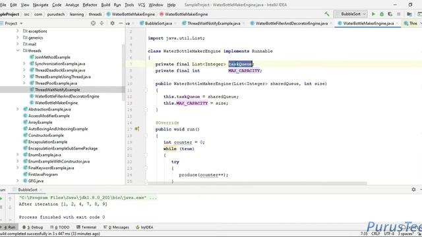This screenshot has height=237, width=422.
Task: Open the File menu
Action: click(x=3, y=5)
